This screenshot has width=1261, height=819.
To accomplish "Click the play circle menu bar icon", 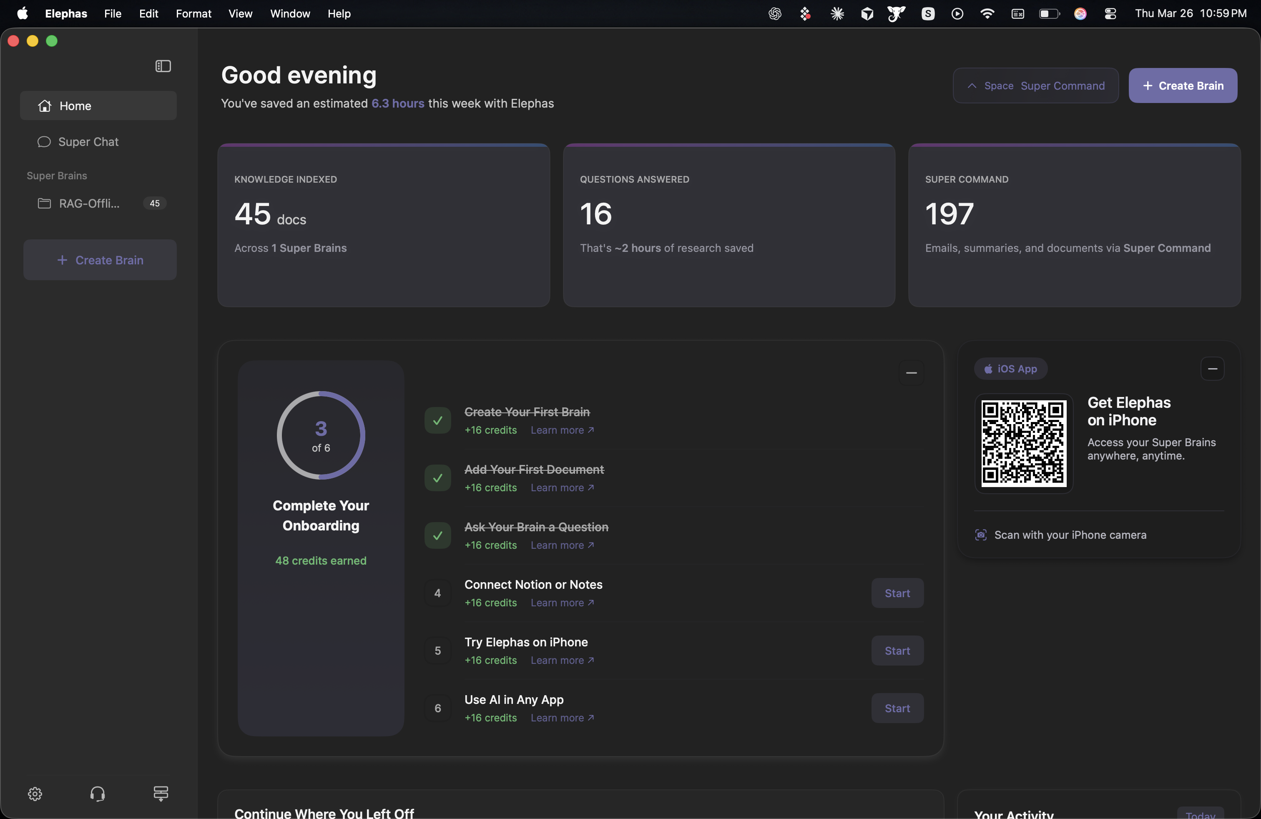I will (x=957, y=14).
